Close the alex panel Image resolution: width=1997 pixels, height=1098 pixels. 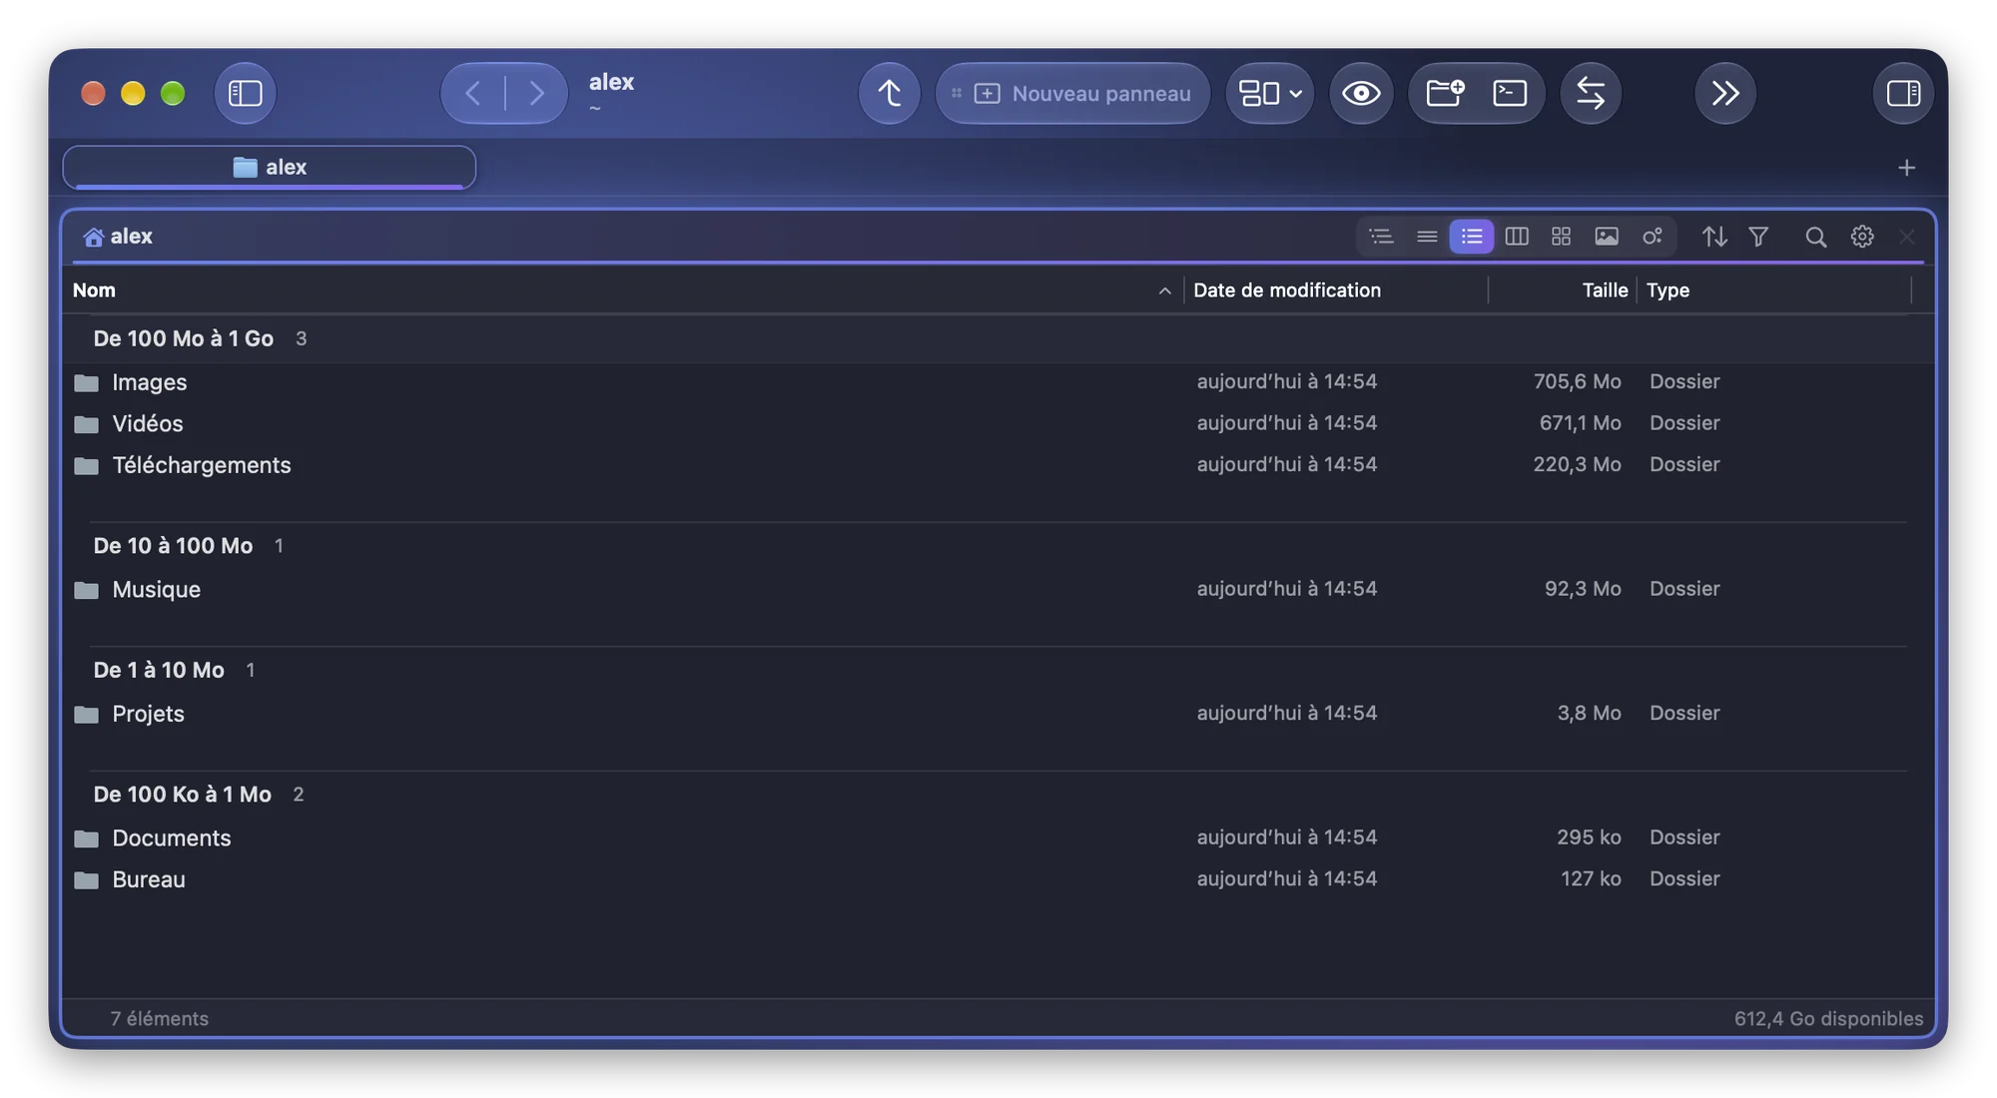(x=1907, y=237)
